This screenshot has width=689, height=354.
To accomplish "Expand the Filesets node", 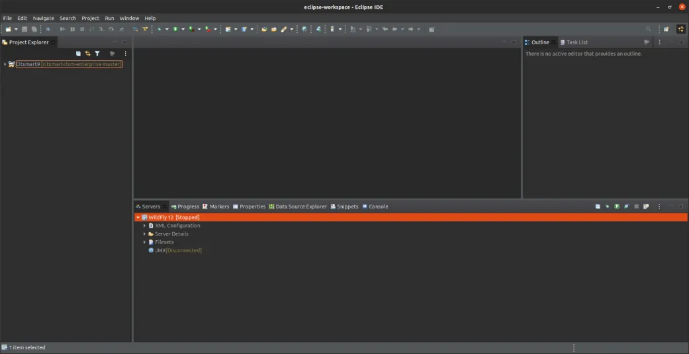I will (x=144, y=242).
